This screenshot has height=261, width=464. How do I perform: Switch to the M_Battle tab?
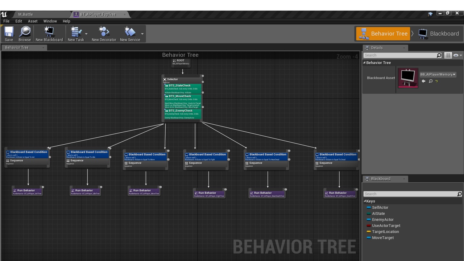(x=25, y=14)
